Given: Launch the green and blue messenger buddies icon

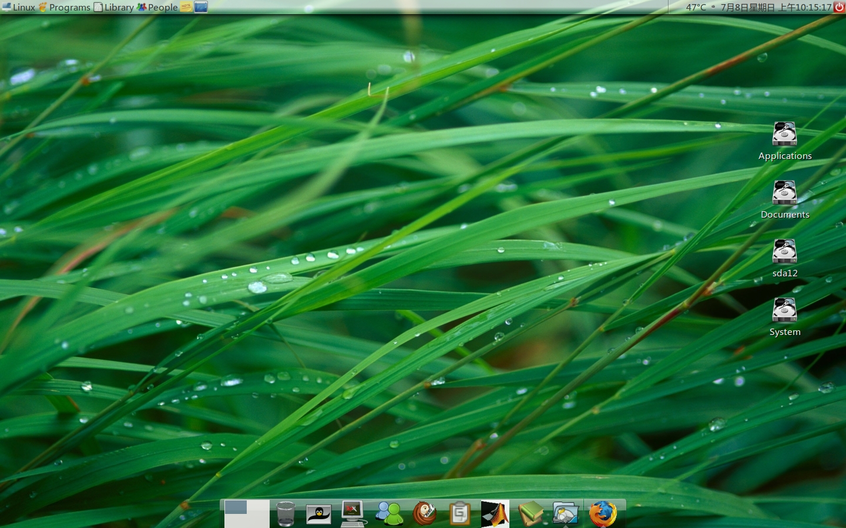Looking at the screenshot, I should click(x=389, y=514).
